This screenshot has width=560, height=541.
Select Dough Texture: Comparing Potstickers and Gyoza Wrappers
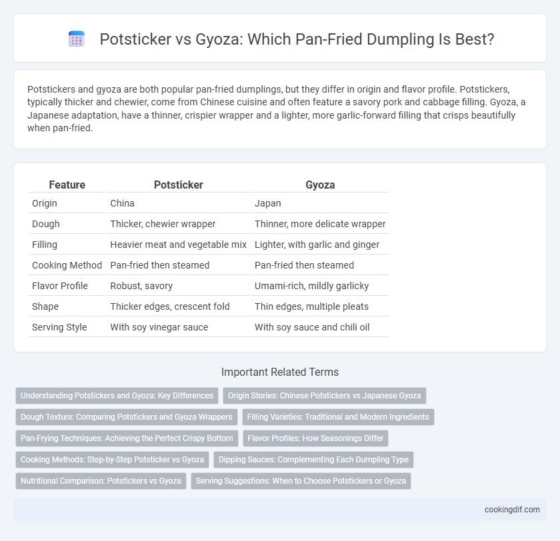click(x=127, y=417)
